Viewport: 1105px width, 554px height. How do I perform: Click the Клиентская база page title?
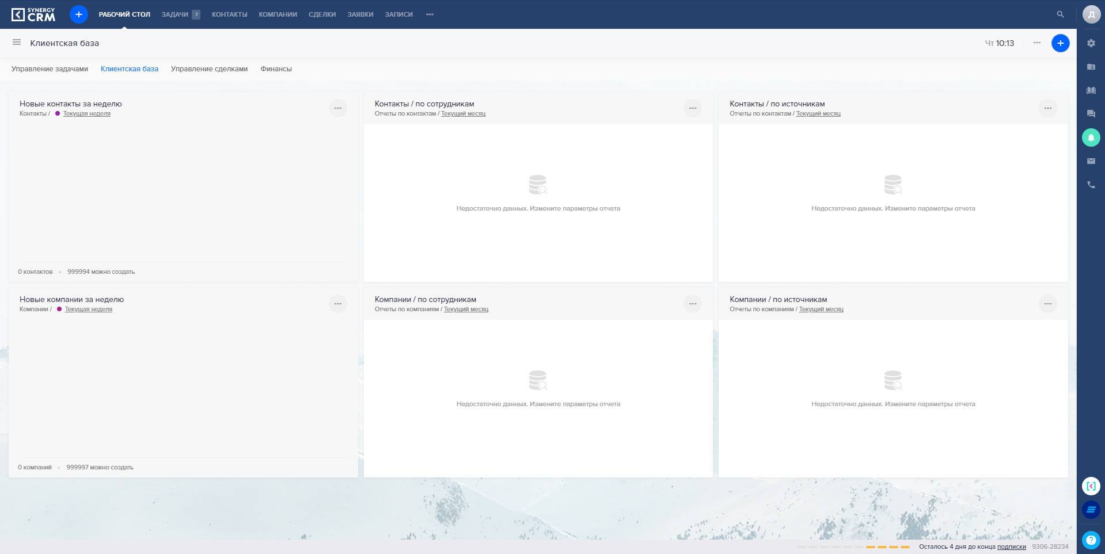coord(64,43)
